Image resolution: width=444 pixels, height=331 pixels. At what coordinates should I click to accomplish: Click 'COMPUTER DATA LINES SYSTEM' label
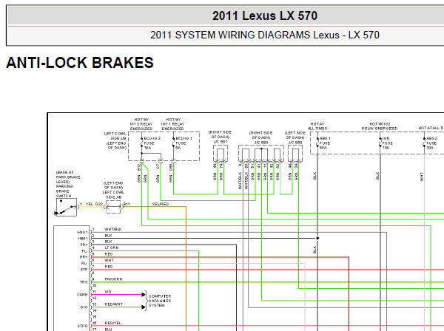[x=160, y=301]
